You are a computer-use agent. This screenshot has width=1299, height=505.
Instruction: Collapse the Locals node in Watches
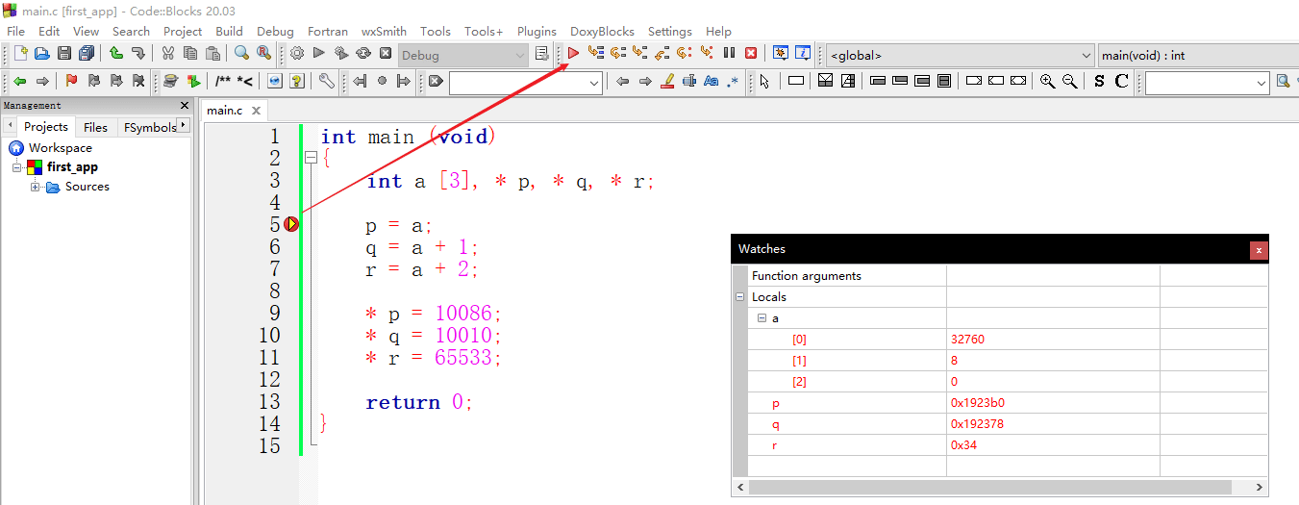pos(739,297)
